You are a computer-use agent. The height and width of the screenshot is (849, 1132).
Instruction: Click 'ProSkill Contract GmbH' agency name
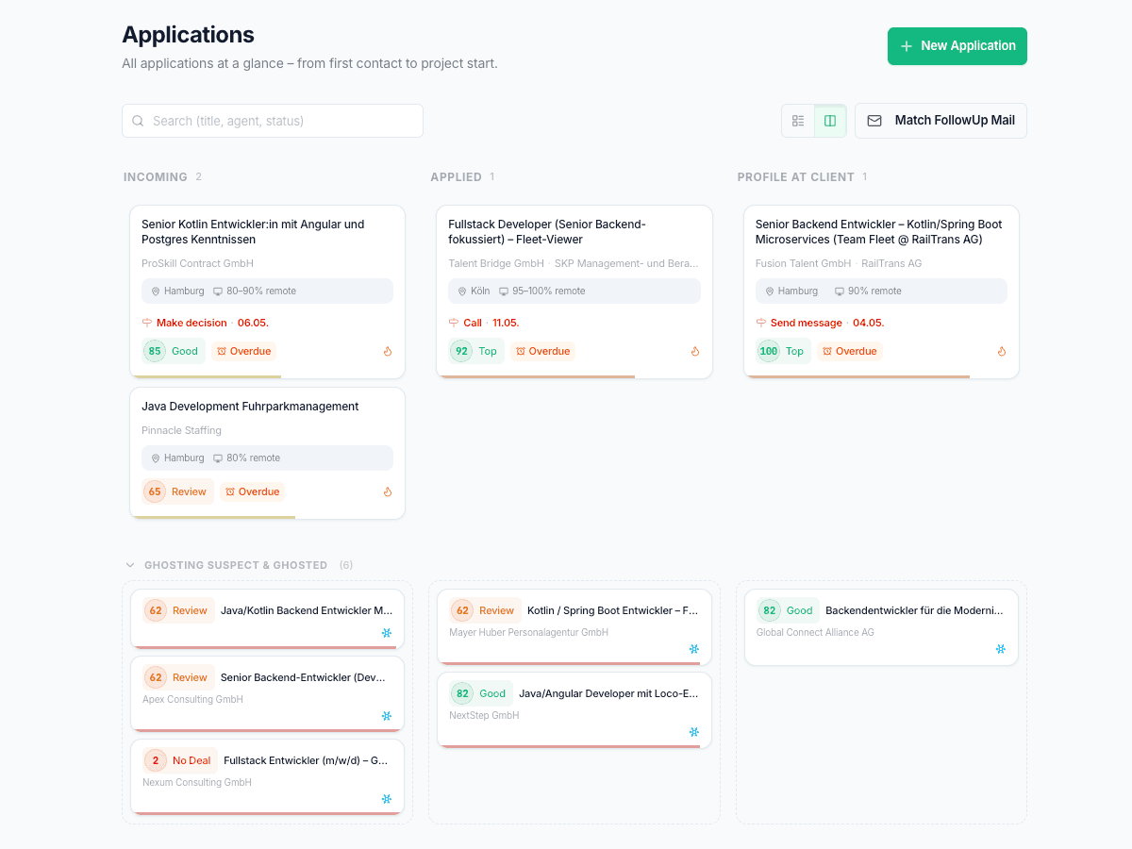197,263
